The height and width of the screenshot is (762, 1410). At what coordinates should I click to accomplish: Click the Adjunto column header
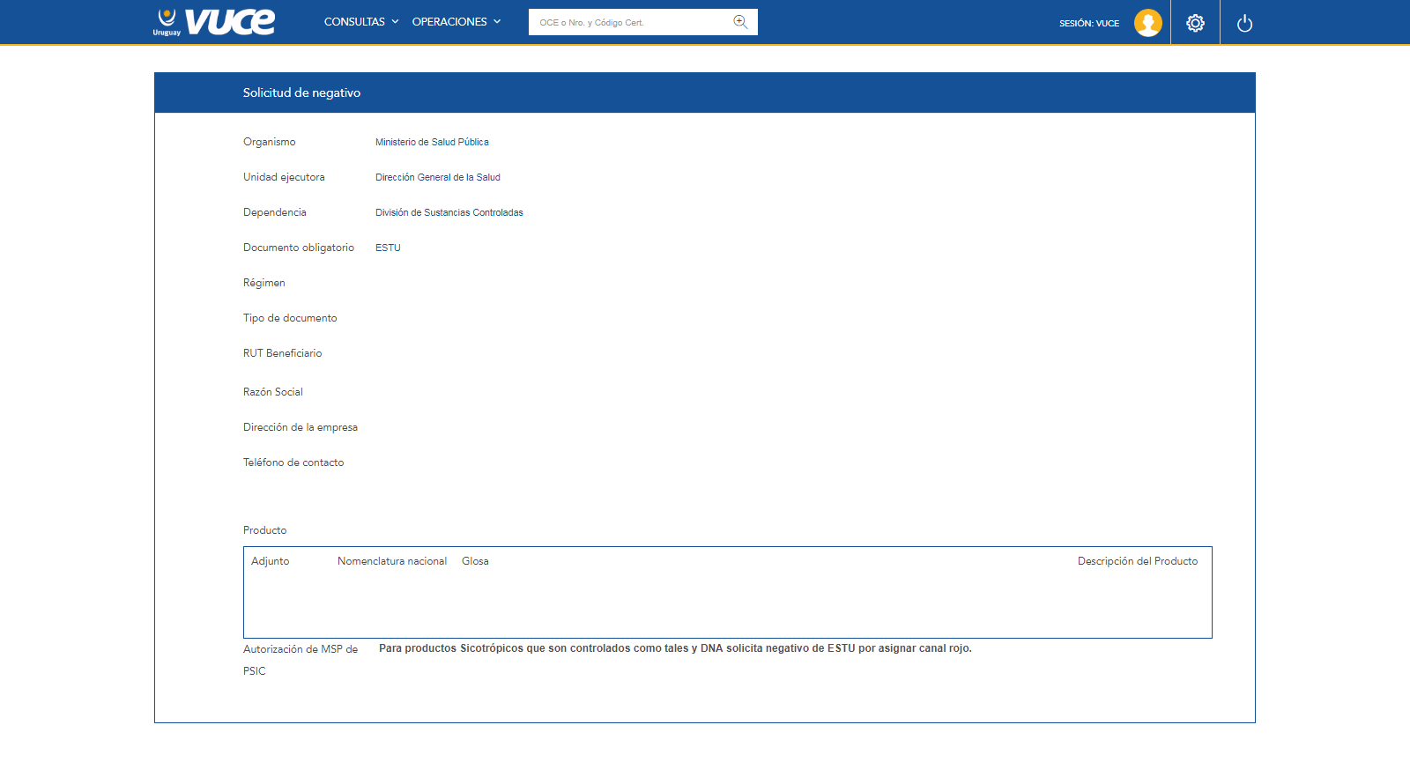click(x=271, y=561)
